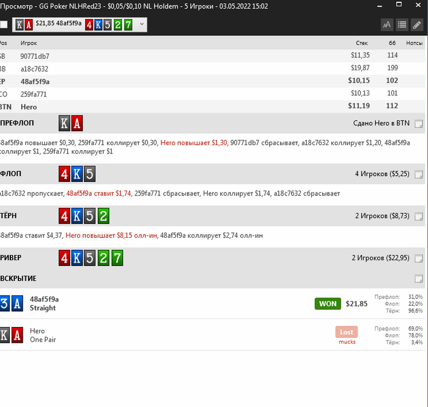
Task: Click 'Hero повышает $8,15 олл-ин' text
Action: click(x=112, y=235)
